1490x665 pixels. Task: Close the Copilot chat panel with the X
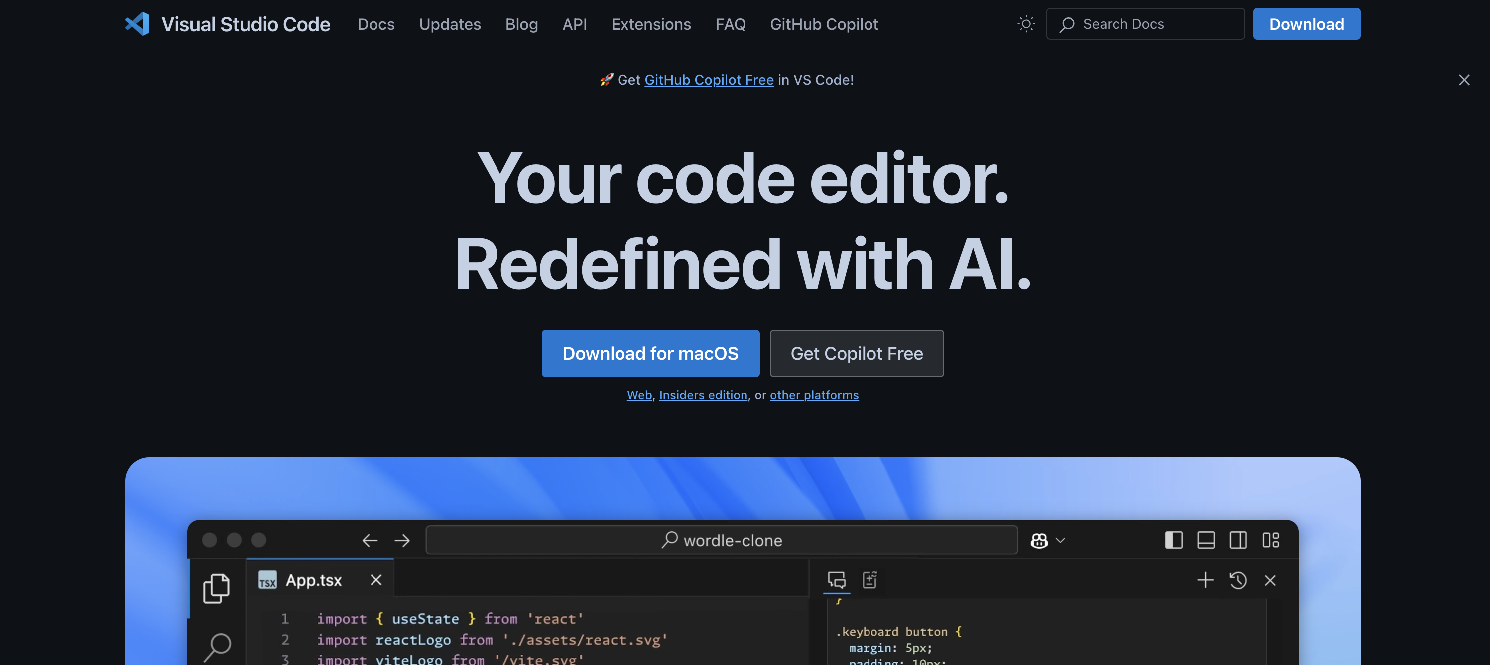[1270, 580]
